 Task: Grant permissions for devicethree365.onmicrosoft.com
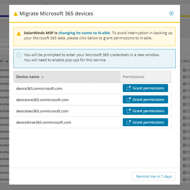point(145,122)
